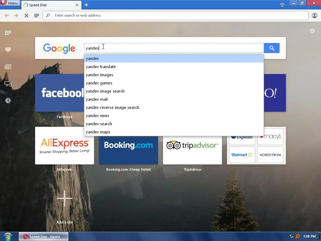The image size is (321, 241).
Task: Click the address bar search field
Action: (176, 15)
